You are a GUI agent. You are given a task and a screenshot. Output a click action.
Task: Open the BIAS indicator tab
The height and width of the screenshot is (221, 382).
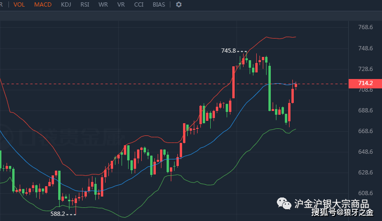tap(159, 5)
